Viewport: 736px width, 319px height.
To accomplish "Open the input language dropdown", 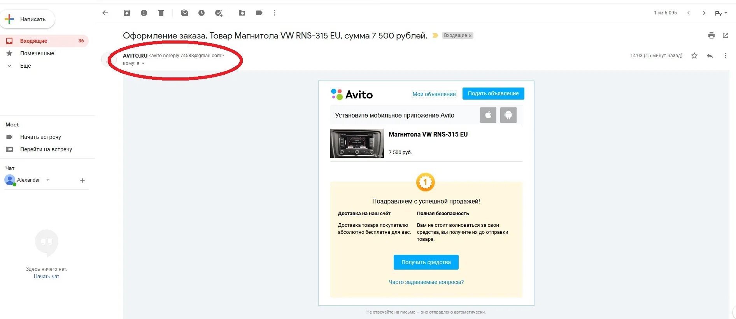I will tap(721, 13).
